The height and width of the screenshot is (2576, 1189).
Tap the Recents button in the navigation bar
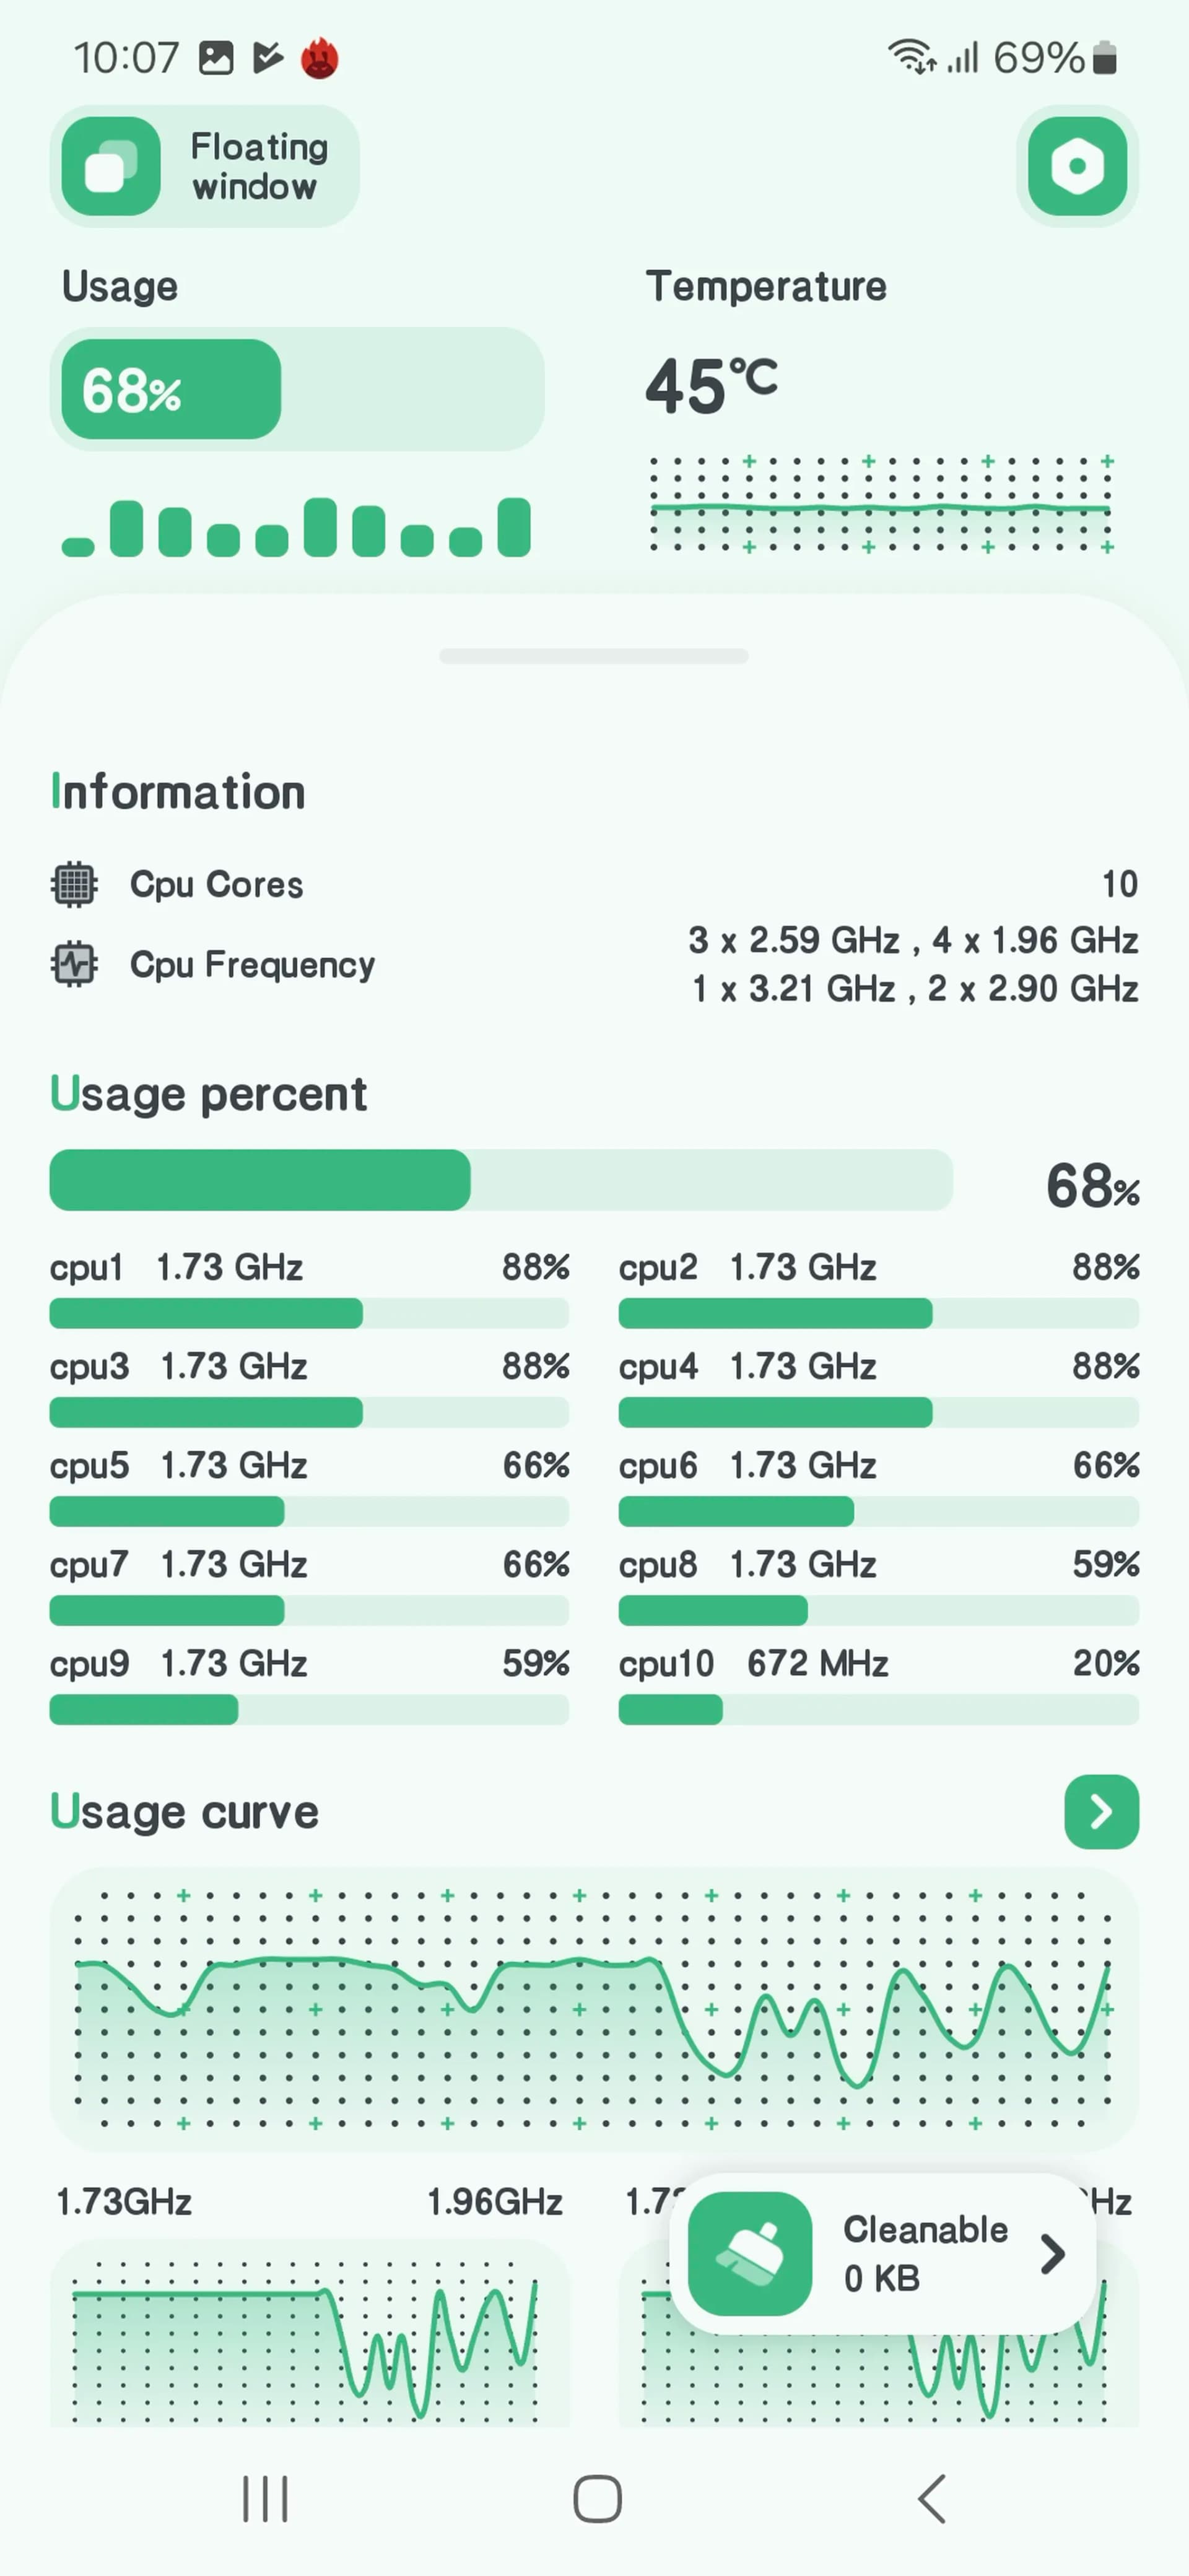tap(264, 2498)
